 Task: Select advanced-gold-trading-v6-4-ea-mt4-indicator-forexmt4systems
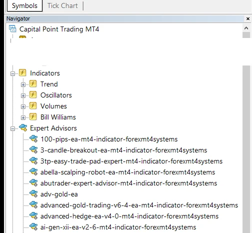[x=139, y=205]
